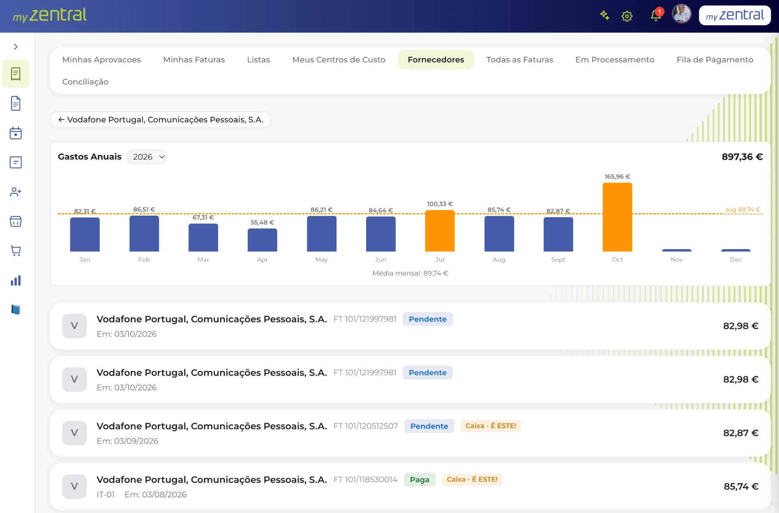The width and height of the screenshot is (779, 513).
Task: Open the store icon in sidebar
Action: click(x=16, y=221)
